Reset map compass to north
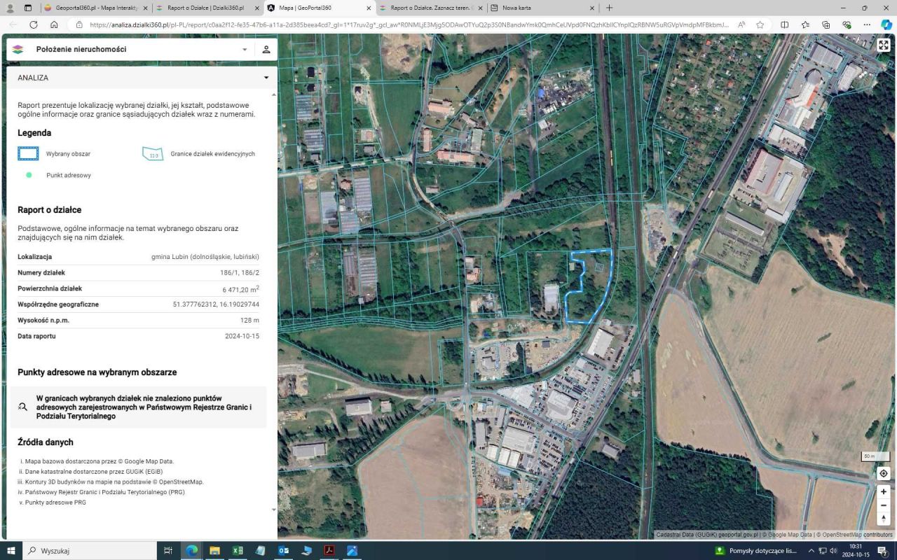This screenshot has height=560, width=897. pyautogui.click(x=884, y=519)
